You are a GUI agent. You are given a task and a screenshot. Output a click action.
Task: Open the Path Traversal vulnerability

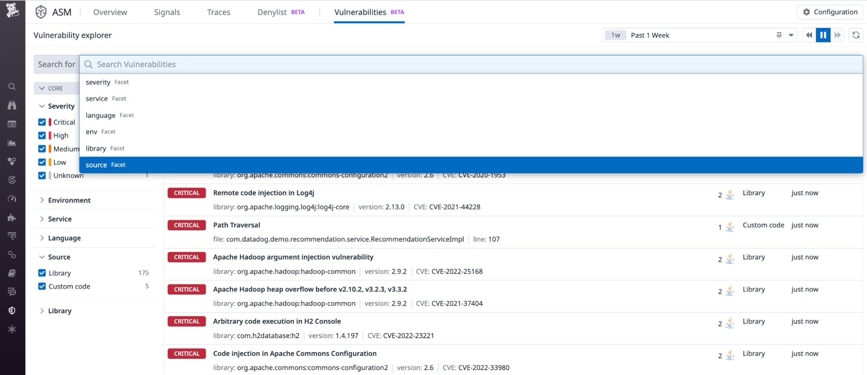point(237,225)
